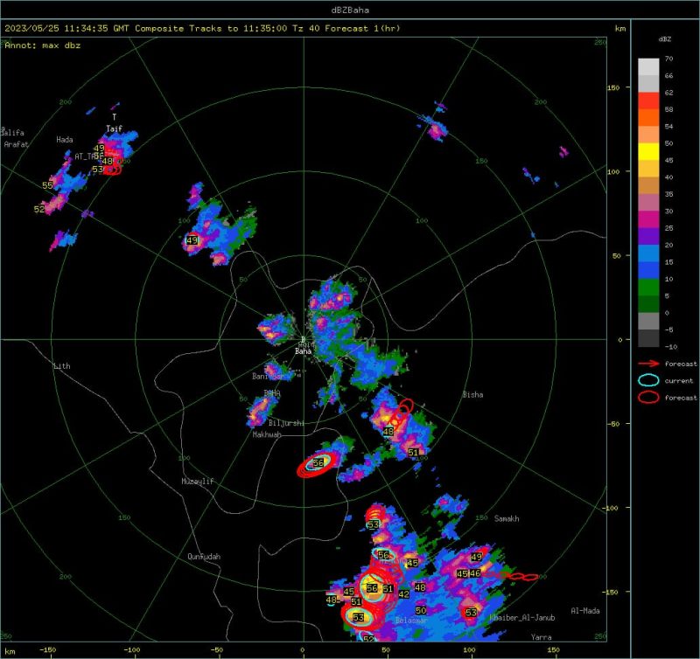The width and height of the screenshot is (700, 659).
Task: Click the 'dBZ' heading above the color scale
Action: pyautogui.click(x=664, y=38)
